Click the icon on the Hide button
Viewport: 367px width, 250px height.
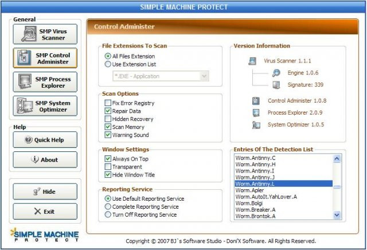(37, 192)
